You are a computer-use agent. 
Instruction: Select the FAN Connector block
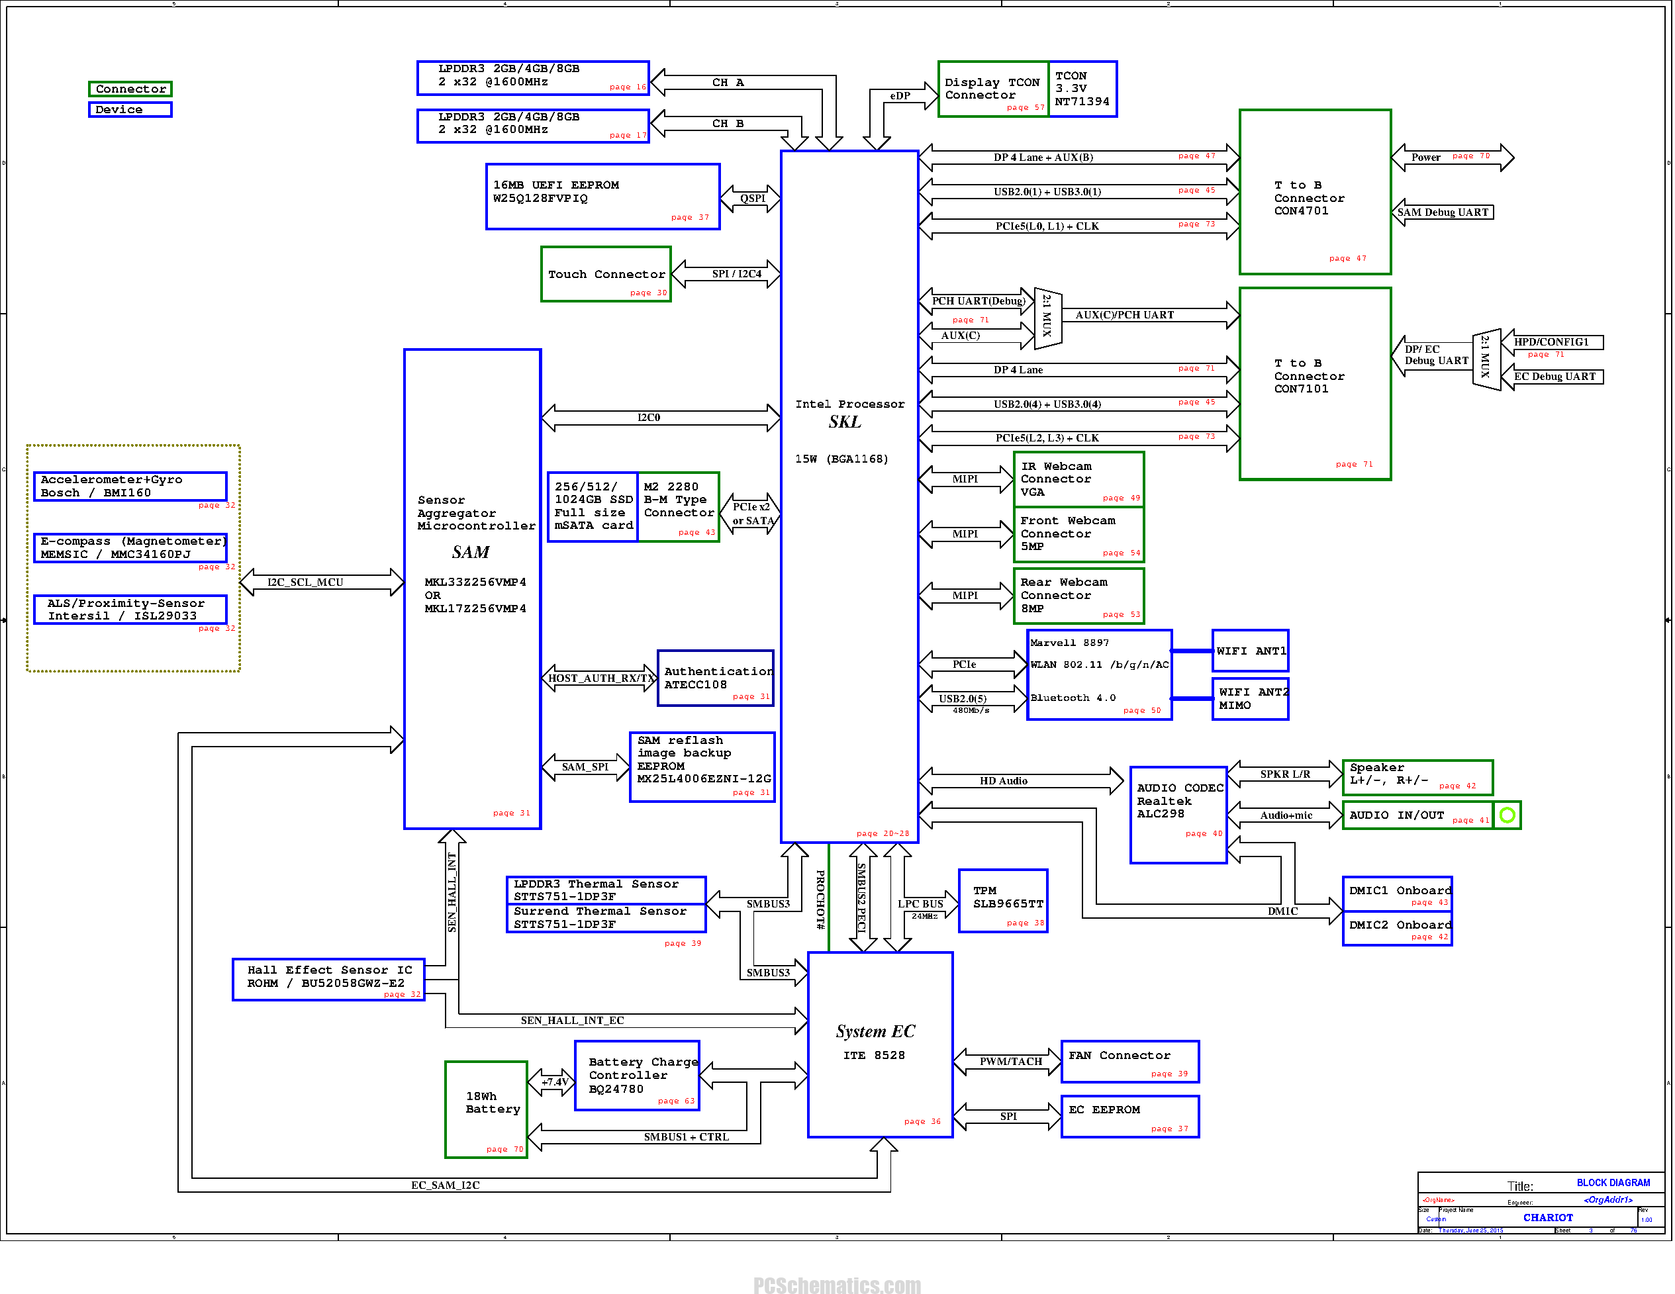pos(1129,1062)
